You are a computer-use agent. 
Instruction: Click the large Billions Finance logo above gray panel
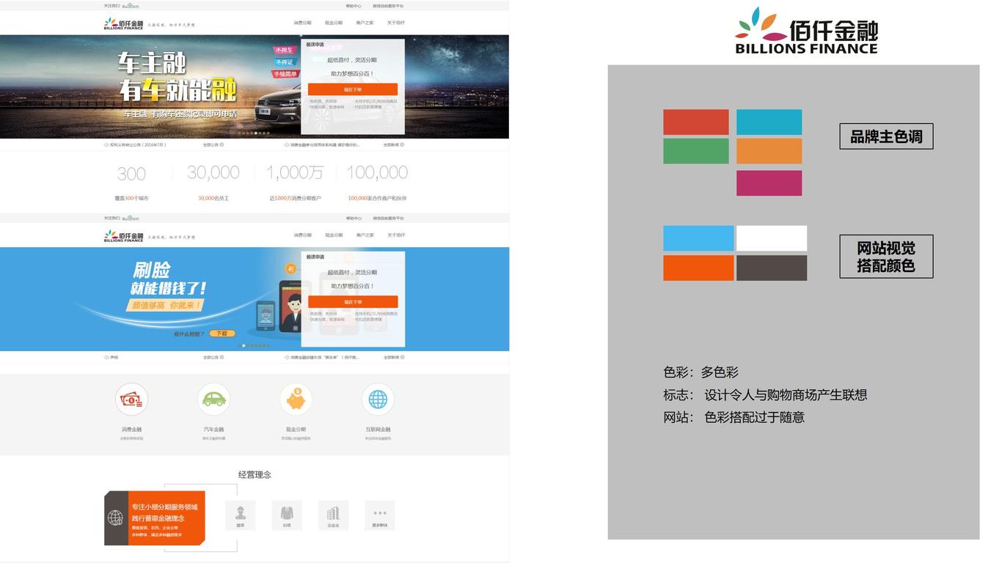(x=806, y=31)
